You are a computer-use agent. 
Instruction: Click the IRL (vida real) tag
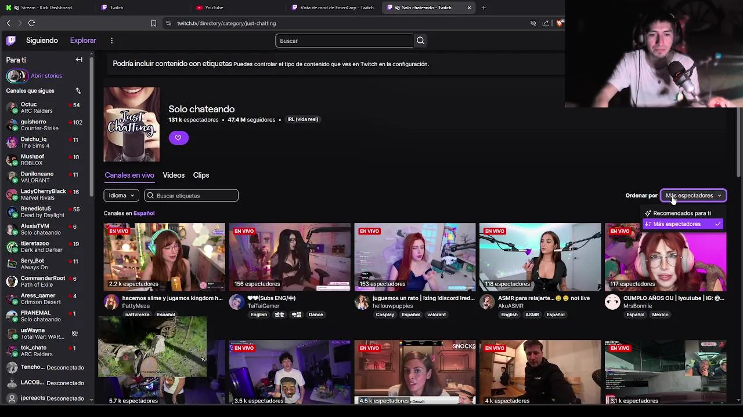tap(303, 119)
